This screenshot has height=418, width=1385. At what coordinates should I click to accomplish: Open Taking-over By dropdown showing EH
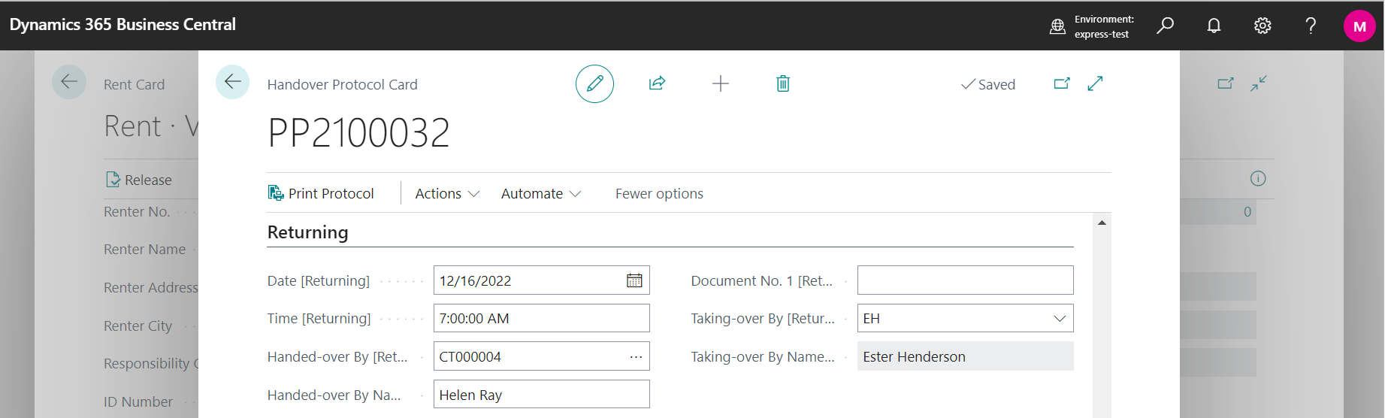point(1059,319)
